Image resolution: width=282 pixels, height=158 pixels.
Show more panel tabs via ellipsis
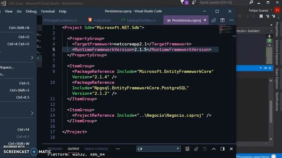(118, 149)
